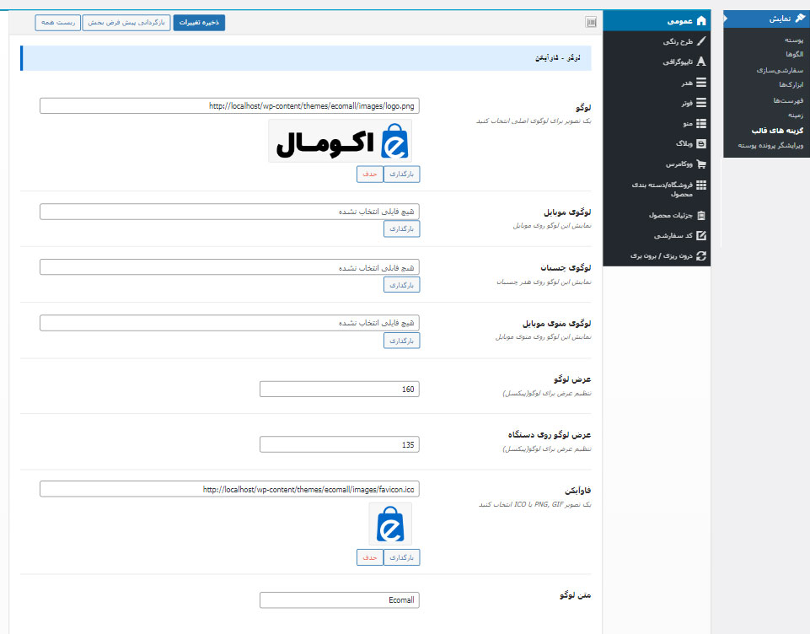Open the طرح رنگی tab
810x634 pixels.
[657, 41]
